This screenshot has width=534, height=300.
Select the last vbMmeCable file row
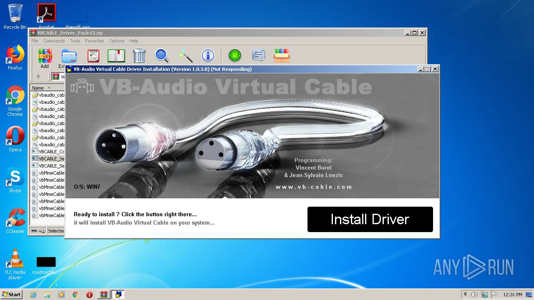click(x=48, y=215)
